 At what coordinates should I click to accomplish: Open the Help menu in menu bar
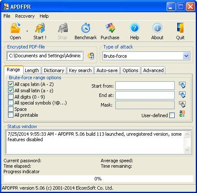pyautogui.click(x=44, y=16)
